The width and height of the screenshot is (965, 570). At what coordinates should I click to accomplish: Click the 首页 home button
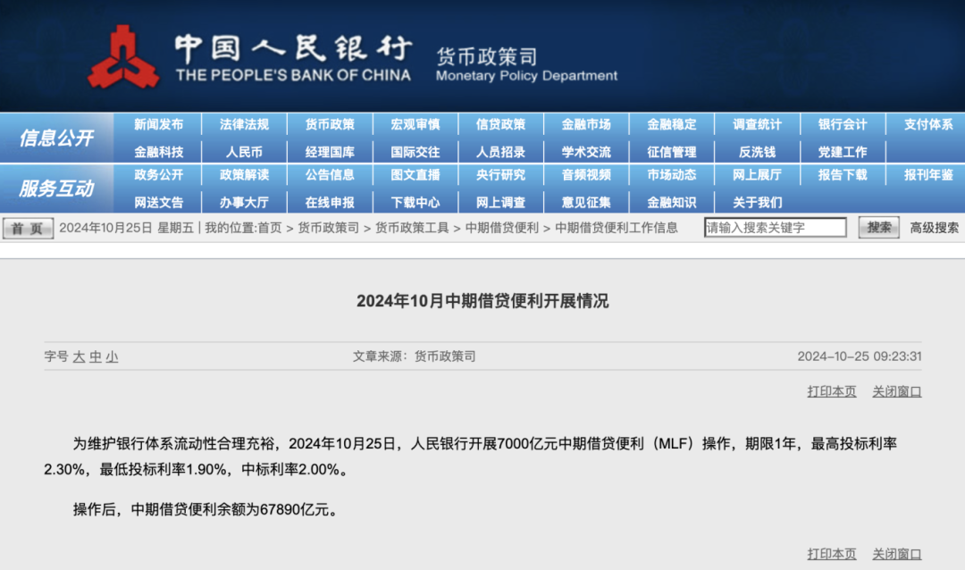tap(28, 229)
